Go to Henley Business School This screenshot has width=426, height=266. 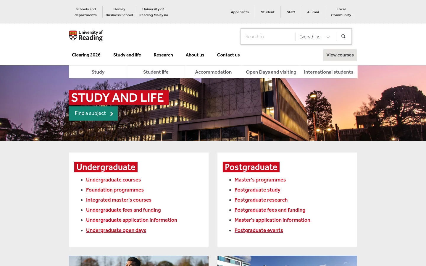click(119, 12)
